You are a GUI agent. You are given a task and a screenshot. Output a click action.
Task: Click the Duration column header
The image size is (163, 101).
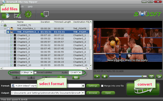(x=47, y=22)
